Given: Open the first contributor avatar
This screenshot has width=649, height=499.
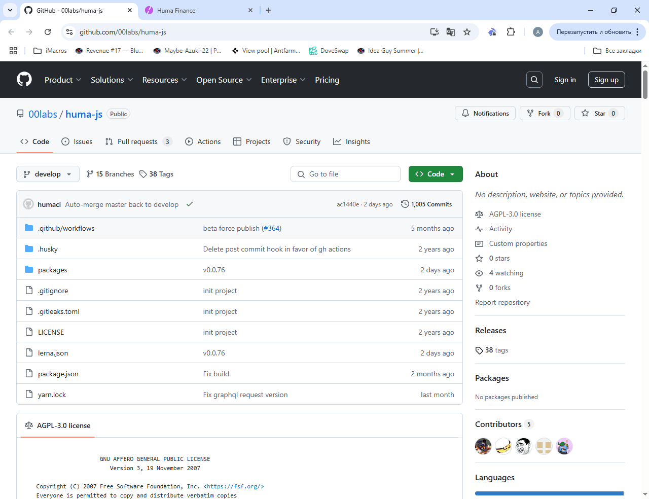Looking at the screenshot, I should tap(483, 446).
